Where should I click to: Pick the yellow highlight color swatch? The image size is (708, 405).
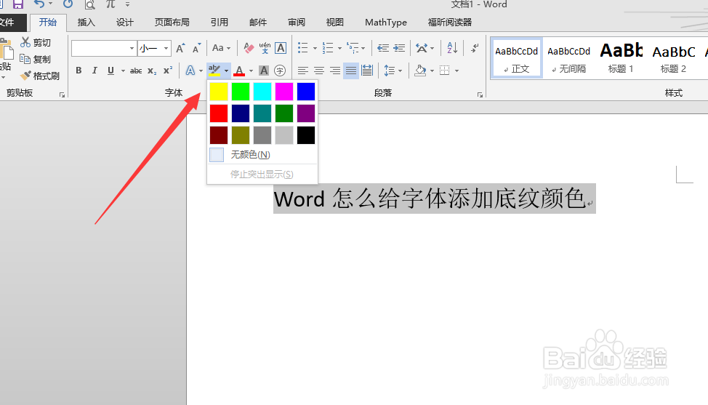coord(219,92)
